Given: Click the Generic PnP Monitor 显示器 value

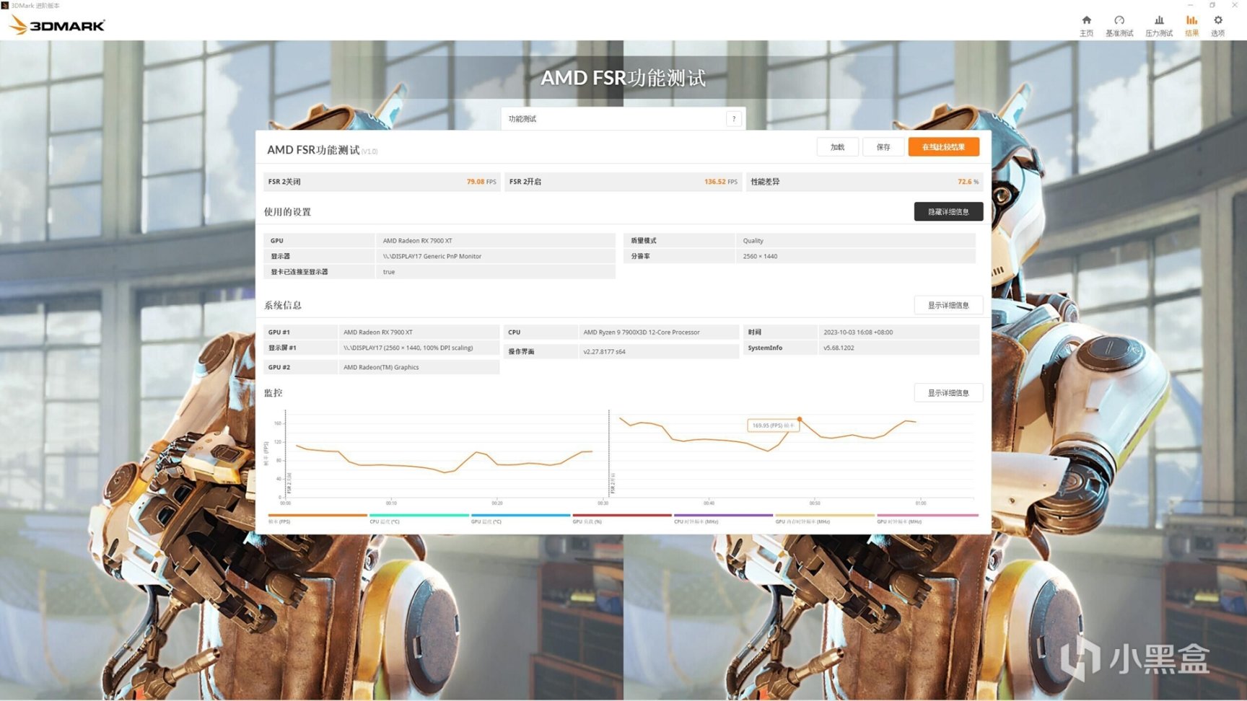Looking at the screenshot, I should [x=432, y=257].
